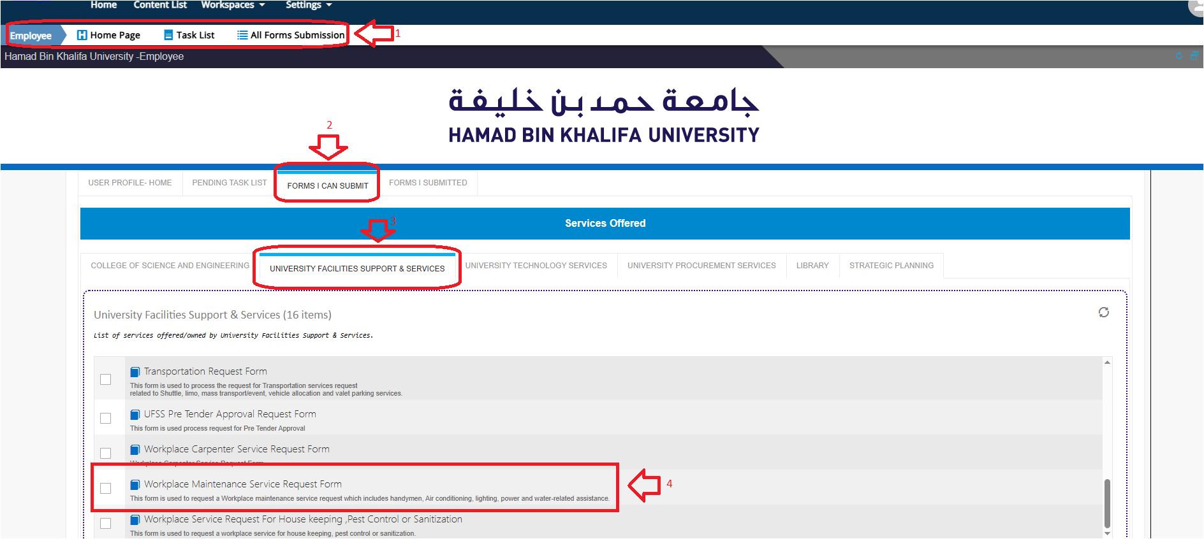Click the scrollbar thumb in services list

(1107, 503)
